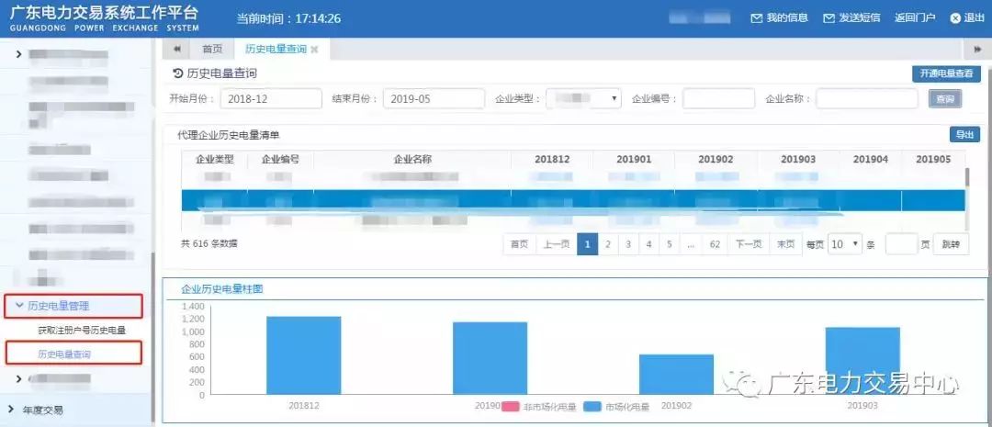Click the 我的信息 envelope icon
The image size is (992, 427).
757,18
